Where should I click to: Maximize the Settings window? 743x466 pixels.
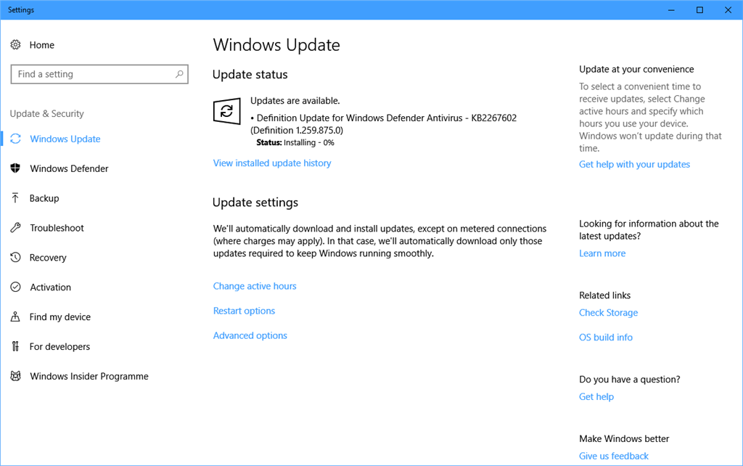pos(699,10)
